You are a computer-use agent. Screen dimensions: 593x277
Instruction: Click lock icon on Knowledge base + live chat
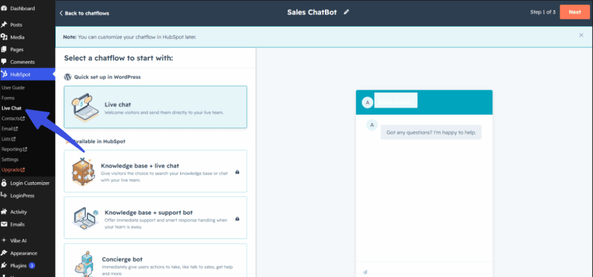click(237, 172)
